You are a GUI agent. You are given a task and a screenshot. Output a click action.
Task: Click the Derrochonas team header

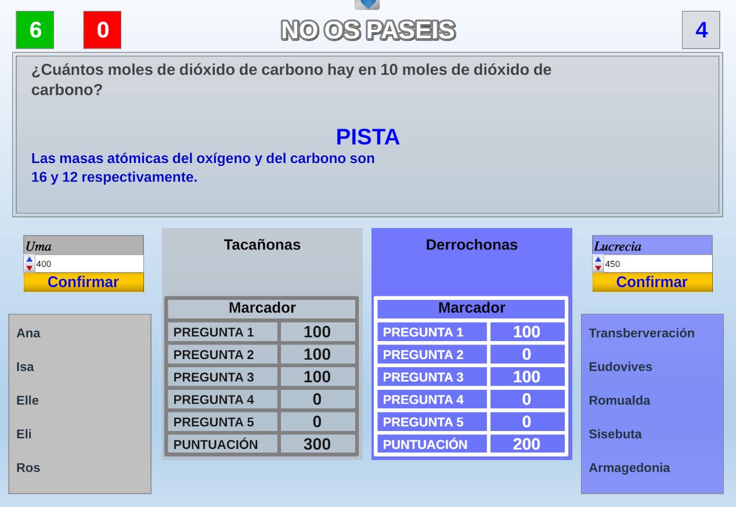471,245
